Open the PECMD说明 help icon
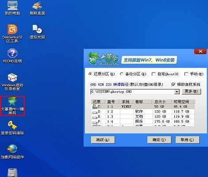This screenshot has height=177, width=208. pyautogui.click(x=12, y=56)
